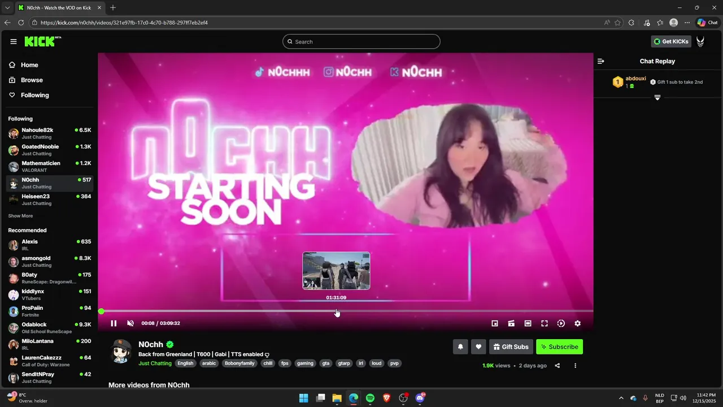Share this VOD
This screenshot has height=407, width=723.
tap(558, 366)
